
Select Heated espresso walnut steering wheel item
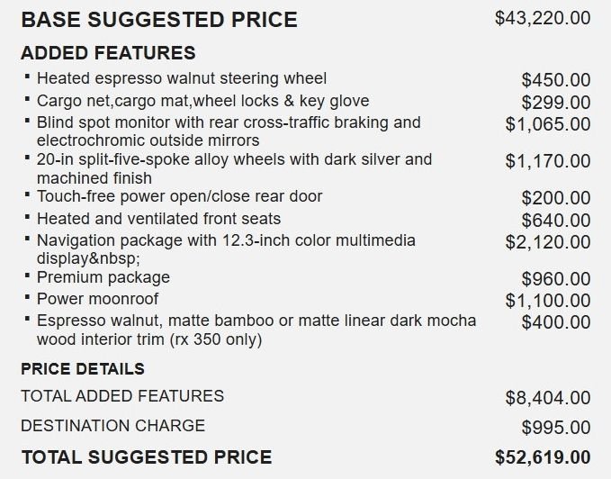[x=182, y=78]
